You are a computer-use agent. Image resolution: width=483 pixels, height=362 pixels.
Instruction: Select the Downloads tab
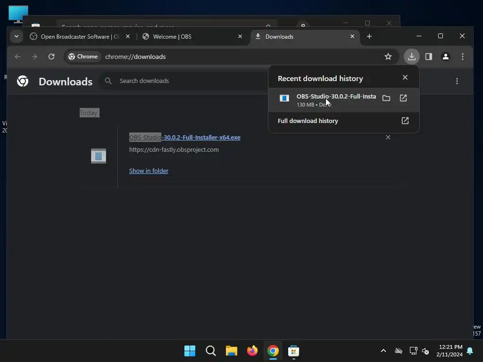point(304,37)
